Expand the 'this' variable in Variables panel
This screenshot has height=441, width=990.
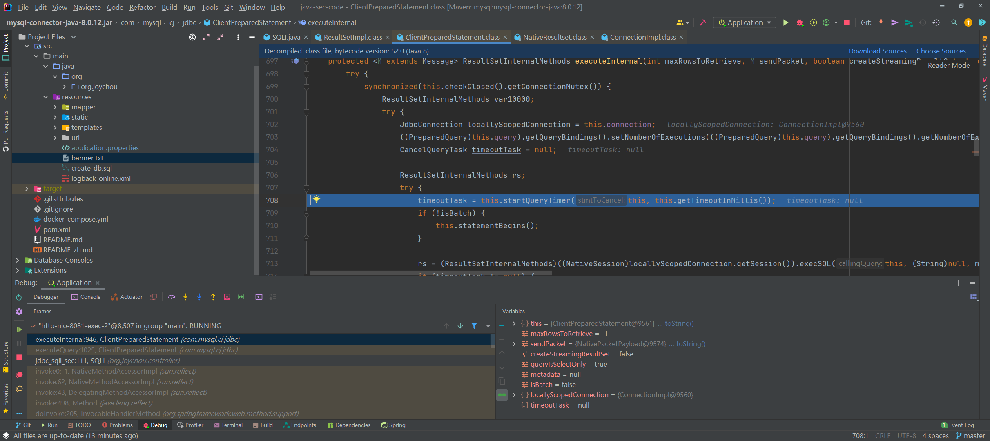514,323
